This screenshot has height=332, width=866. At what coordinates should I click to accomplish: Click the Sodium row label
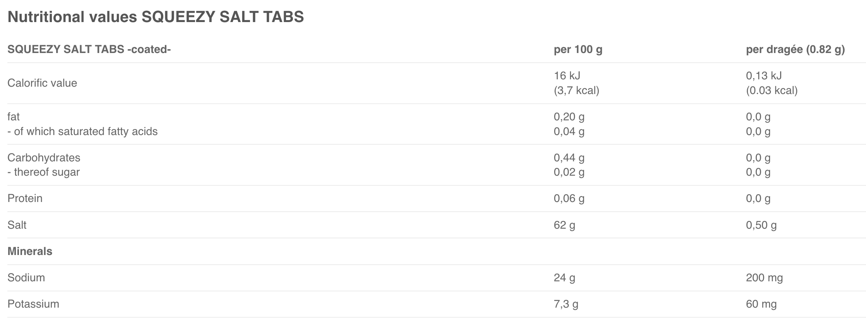(x=26, y=278)
